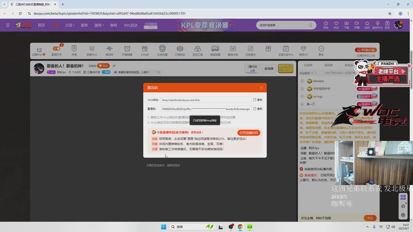413x232 pixels.
Task: Switch to the 在线榜 tab
Action: coord(308,65)
